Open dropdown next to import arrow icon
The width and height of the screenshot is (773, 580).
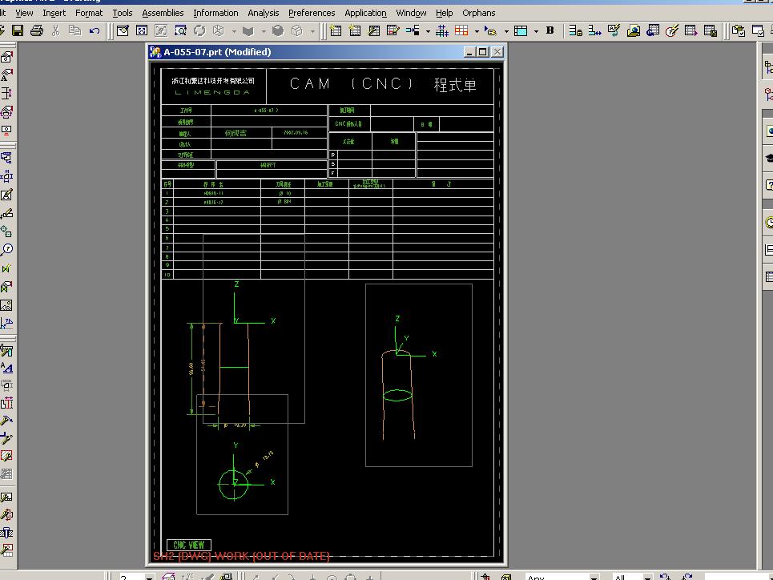click(x=428, y=31)
